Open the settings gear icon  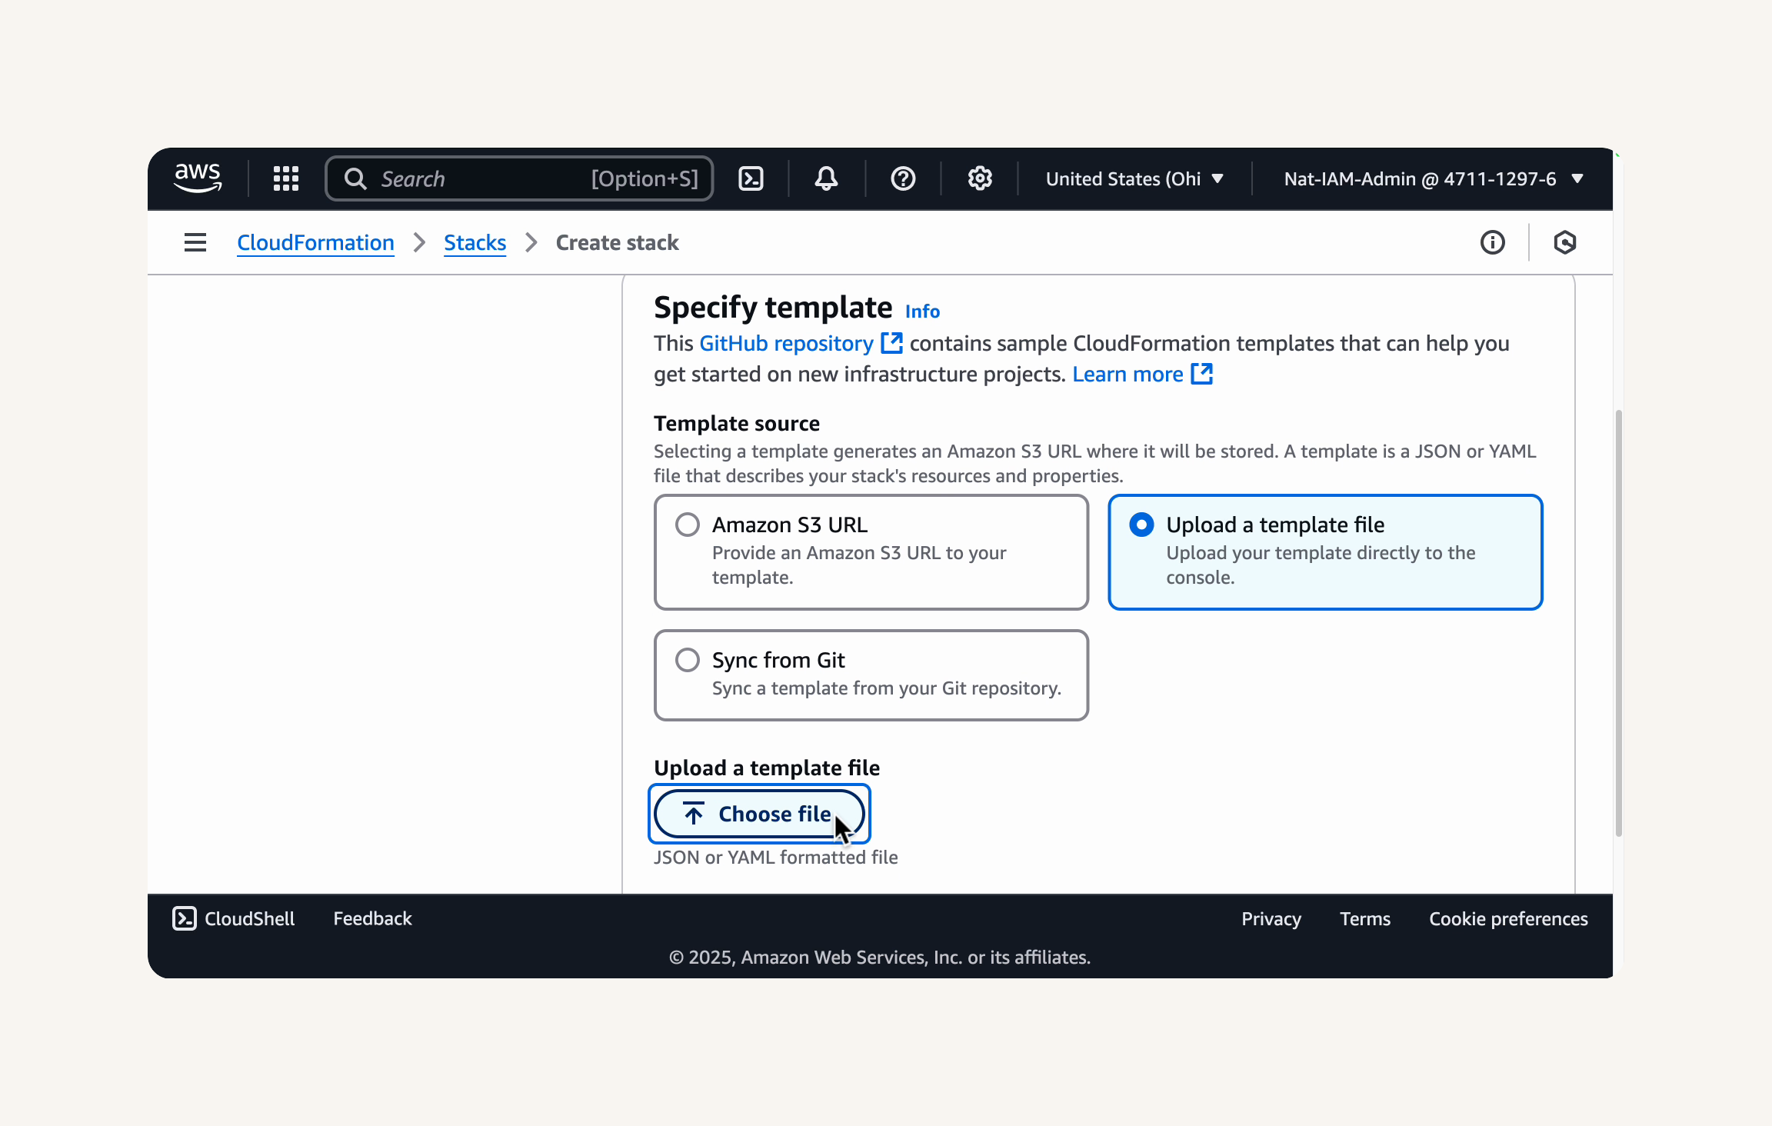[980, 178]
